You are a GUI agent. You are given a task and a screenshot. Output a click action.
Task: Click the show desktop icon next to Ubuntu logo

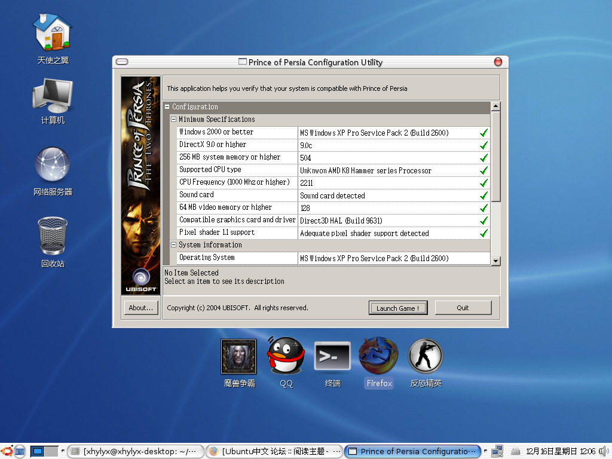20,452
